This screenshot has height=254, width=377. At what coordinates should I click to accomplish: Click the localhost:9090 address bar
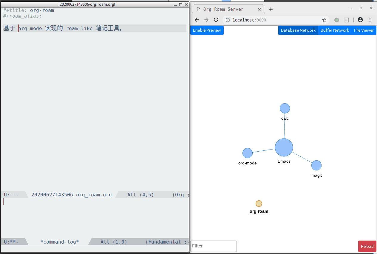click(x=276, y=20)
